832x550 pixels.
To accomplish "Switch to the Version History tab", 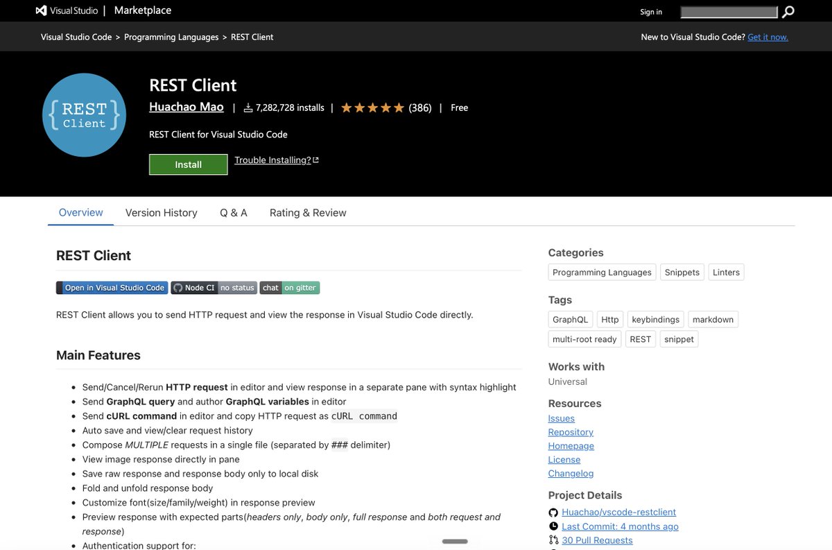I will (162, 213).
